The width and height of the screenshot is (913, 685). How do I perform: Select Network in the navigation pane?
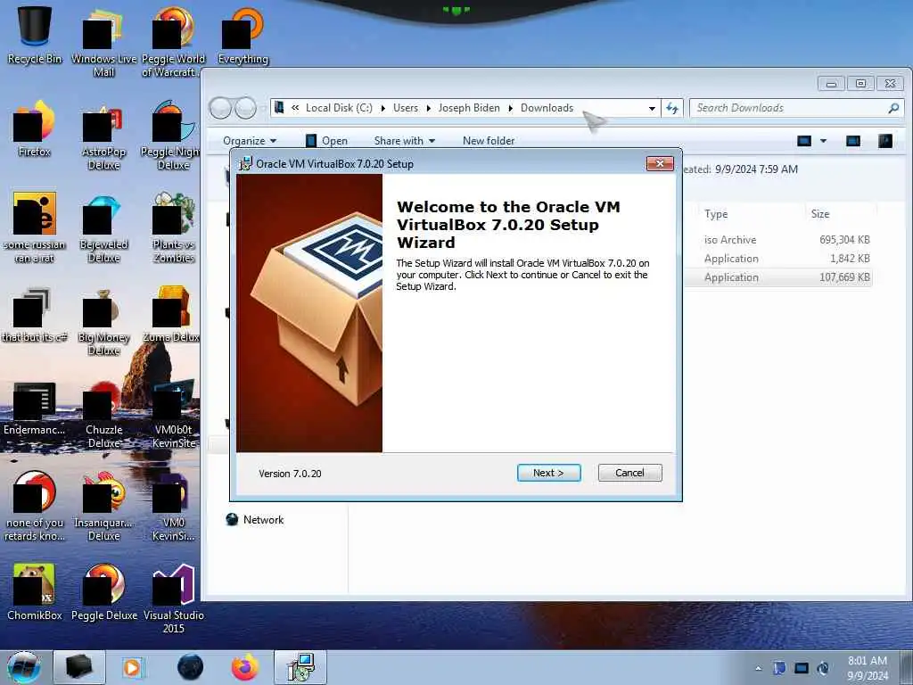click(254, 520)
